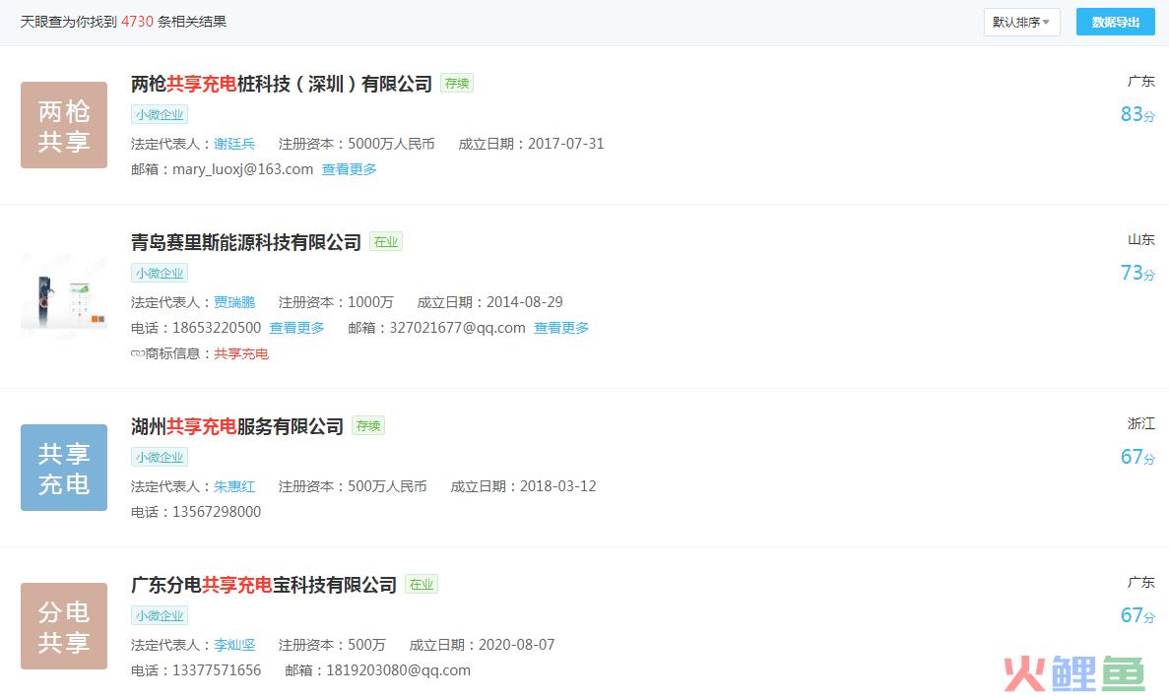
Task: Open 两枪共享充电桩科技（深圳）有限公司 company title
Action: [282, 85]
